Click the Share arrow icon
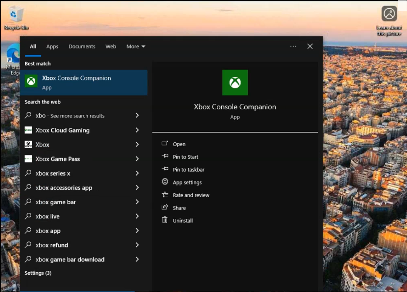 pos(165,207)
